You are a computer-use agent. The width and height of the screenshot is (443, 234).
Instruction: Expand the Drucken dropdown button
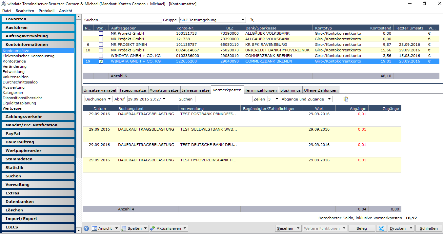(x=401, y=228)
